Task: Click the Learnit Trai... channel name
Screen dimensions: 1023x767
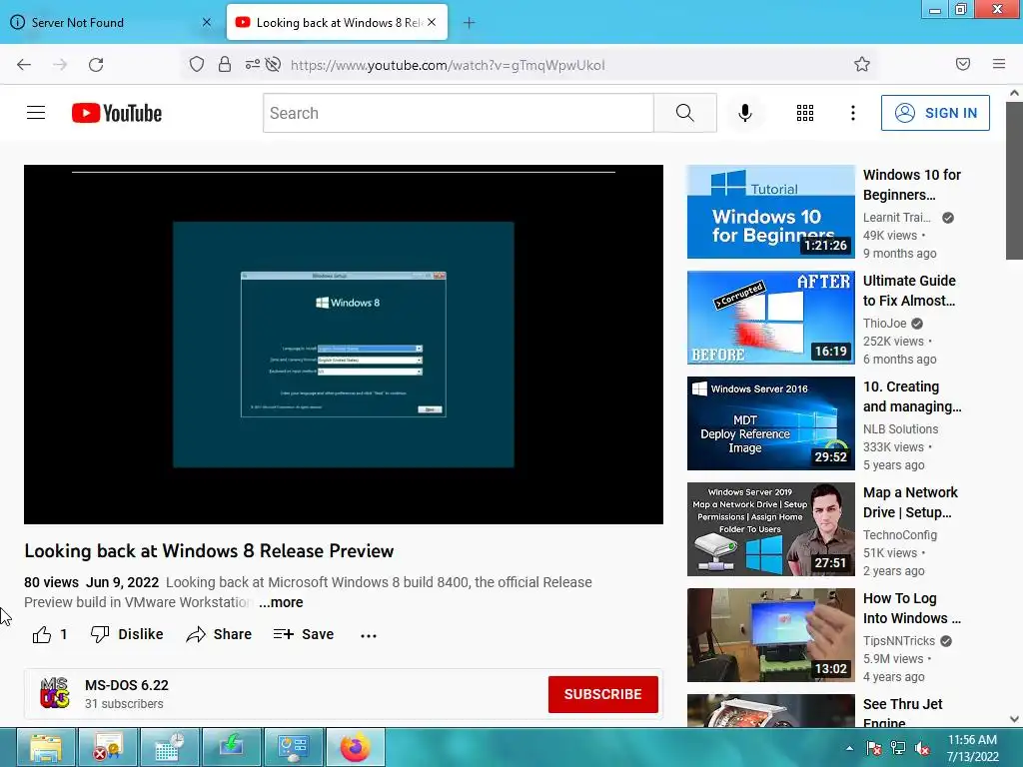Action: [897, 218]
